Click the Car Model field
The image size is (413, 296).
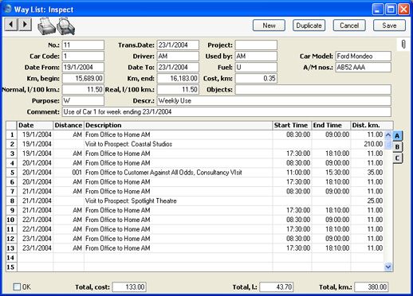(x=364, y=56)
